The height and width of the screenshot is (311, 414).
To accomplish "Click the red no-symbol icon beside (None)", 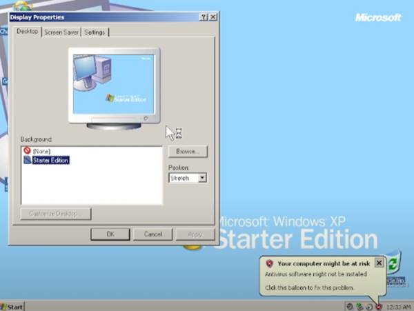I will [x=27, y=150].
